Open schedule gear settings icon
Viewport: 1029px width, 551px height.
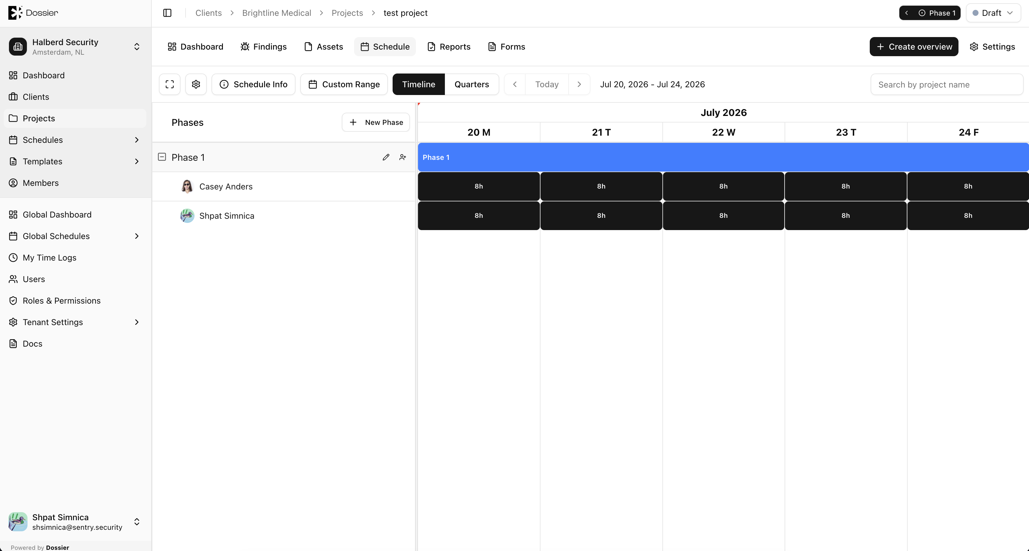pos(196,84)
